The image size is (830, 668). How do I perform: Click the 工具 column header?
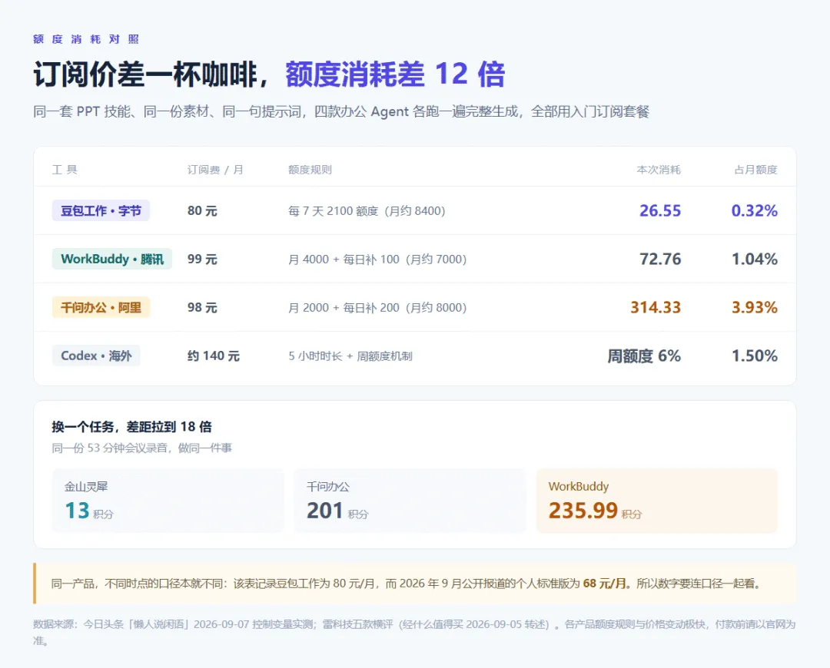point(65,169)
